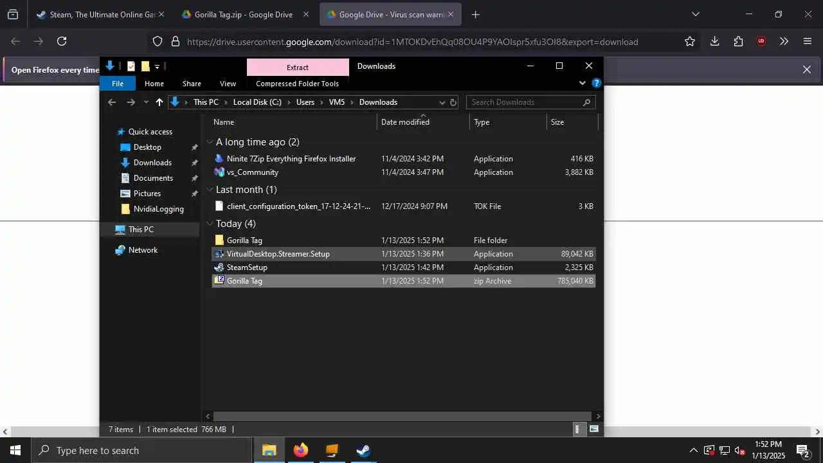Open the recent locations dropdown arrow
823x463 pixels.
point(146,102)
